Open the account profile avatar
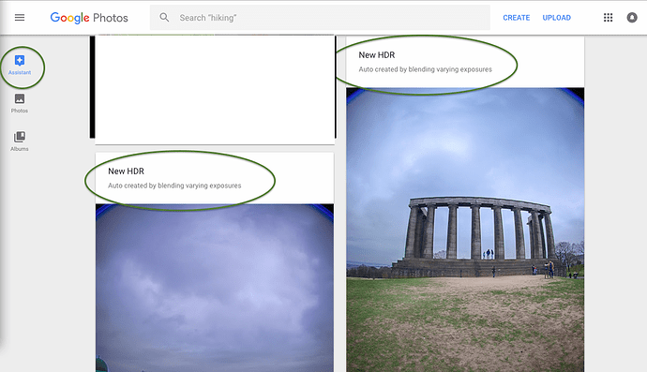Screen dimensions: 647x372 pyautogui.click(x=632, y=17)
